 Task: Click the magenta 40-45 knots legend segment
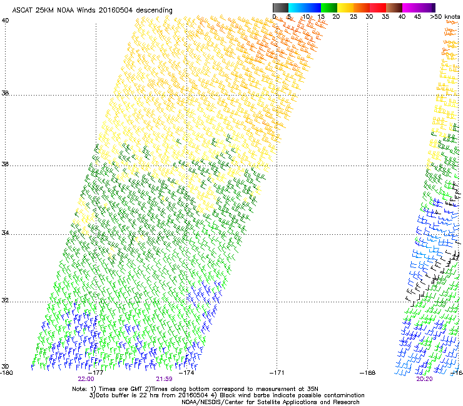pyautogui.click(x=410, y=7)
